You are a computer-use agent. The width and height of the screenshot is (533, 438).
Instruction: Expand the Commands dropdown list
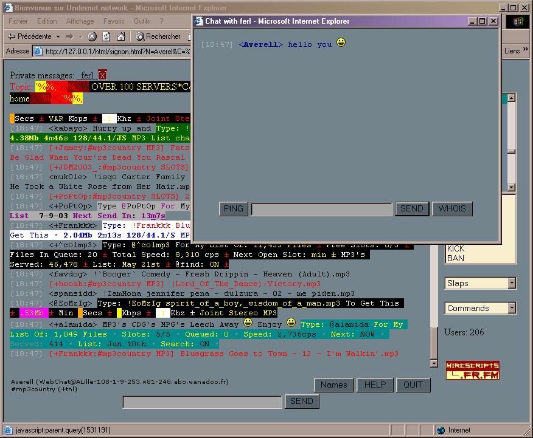511,308
